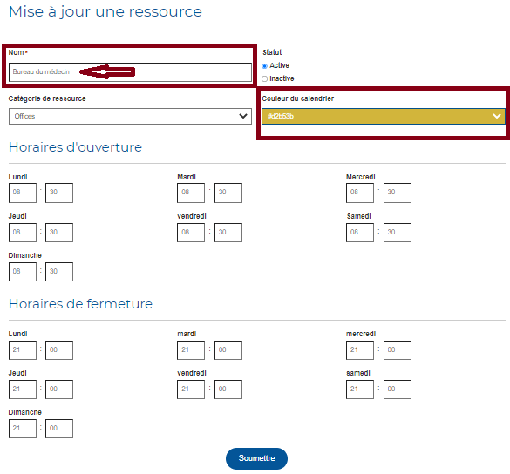The height and width of the screenshot is (474, 510).
Task: Click Dimanche opening minutes field
Action: pyautogui.click(x=59, y=272)
